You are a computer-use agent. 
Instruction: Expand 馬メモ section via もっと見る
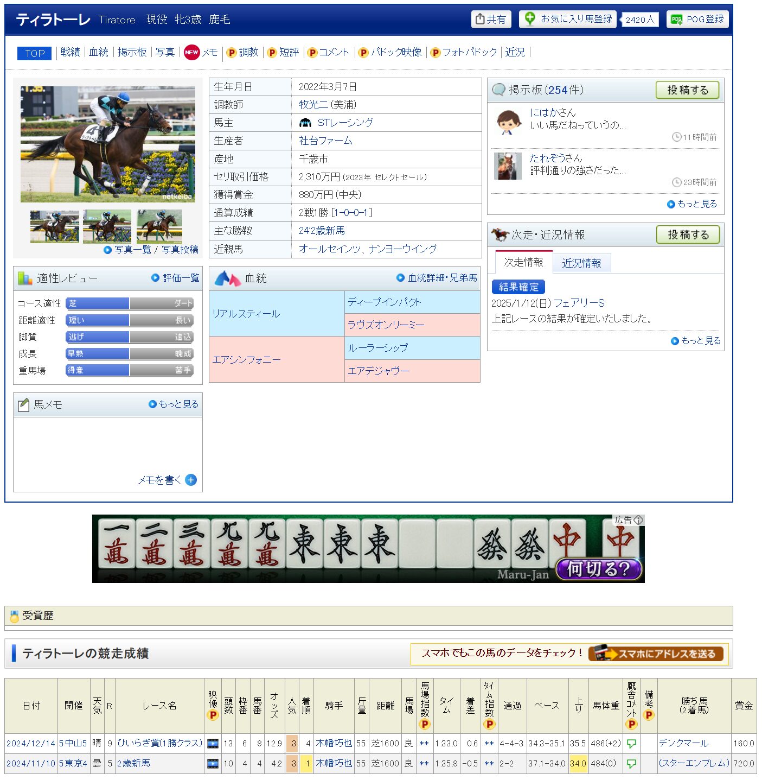coord(174,404)
